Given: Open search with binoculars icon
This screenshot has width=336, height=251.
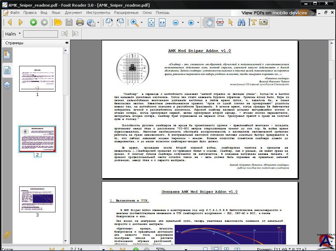Looking at the screenshot, I should 241,23.
